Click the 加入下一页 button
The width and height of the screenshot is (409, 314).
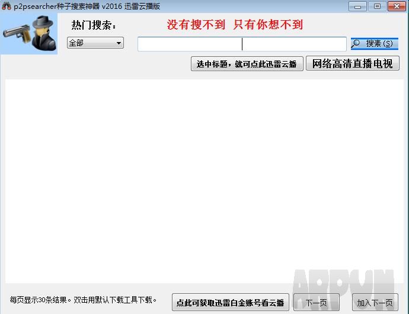point(375,302)
